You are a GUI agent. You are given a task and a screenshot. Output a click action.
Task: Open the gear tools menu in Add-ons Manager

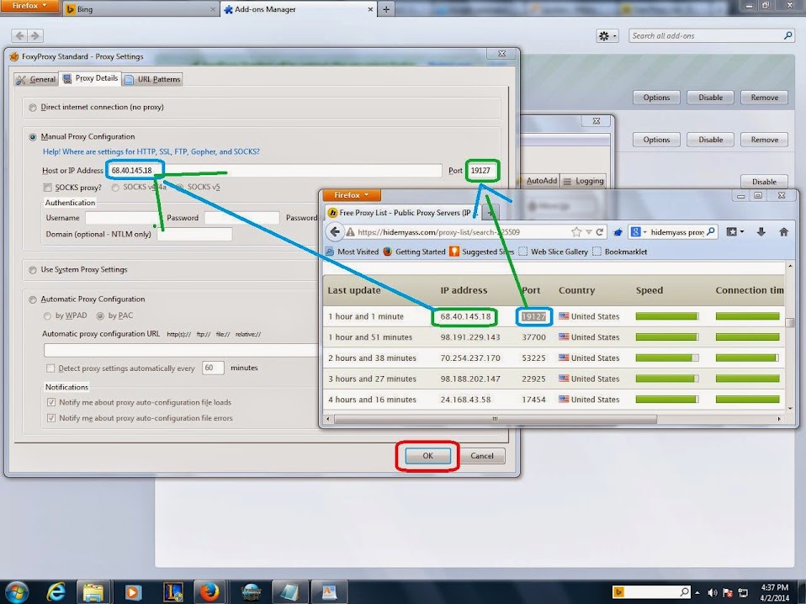607,35
